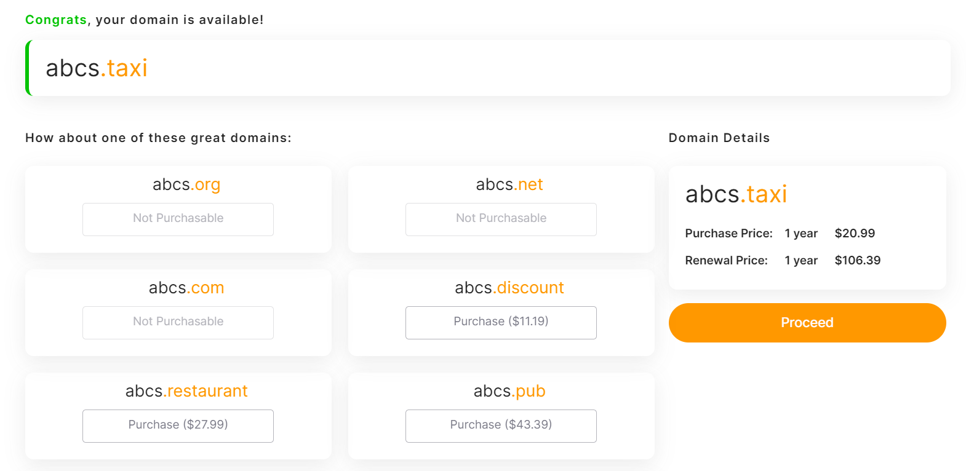Click the Proceed button
The image size is (966, 471).
tap(807, 323)
